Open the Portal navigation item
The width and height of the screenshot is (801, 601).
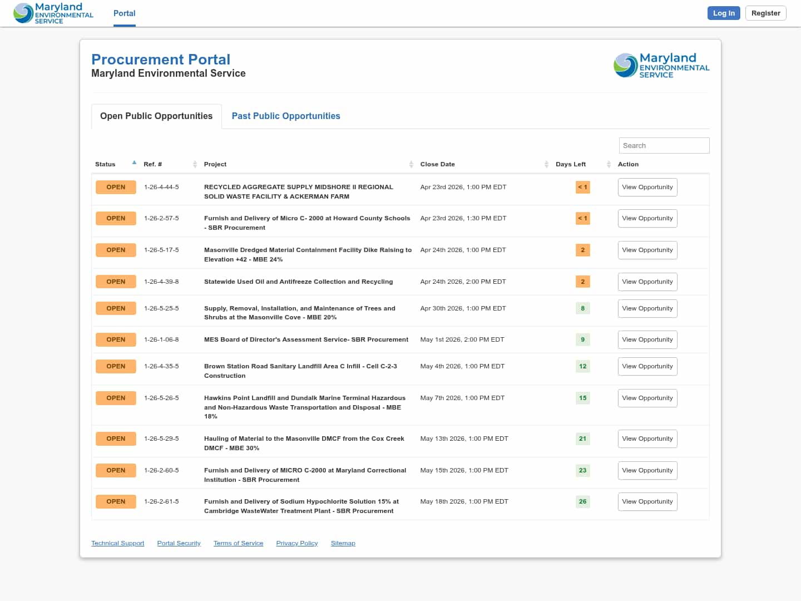click(x=124, y=13)
